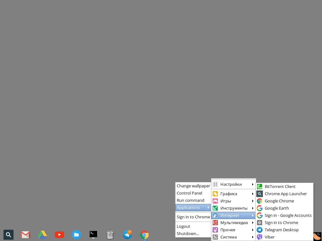Screen dimensions: 322x241
Task: Open the Terminal dock icon
Action: (93, 235)
